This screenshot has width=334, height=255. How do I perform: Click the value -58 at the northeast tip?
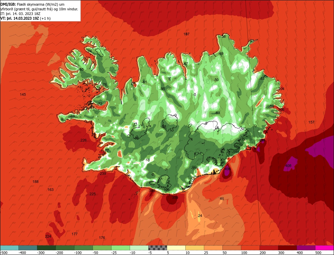223,37
